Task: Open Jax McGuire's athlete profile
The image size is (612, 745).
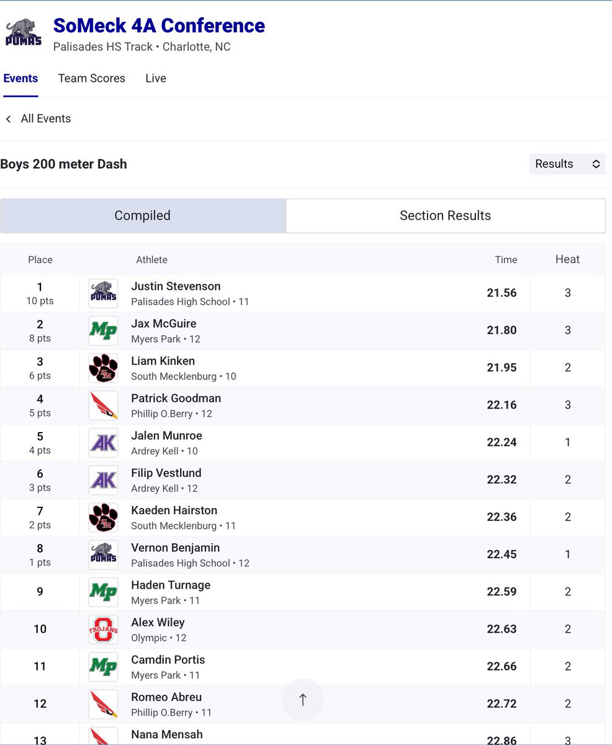Action: (163, 323)
